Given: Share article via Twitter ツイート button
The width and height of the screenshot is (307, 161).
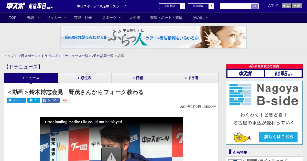Looking at the screenshot, I should tap(16, 100).
